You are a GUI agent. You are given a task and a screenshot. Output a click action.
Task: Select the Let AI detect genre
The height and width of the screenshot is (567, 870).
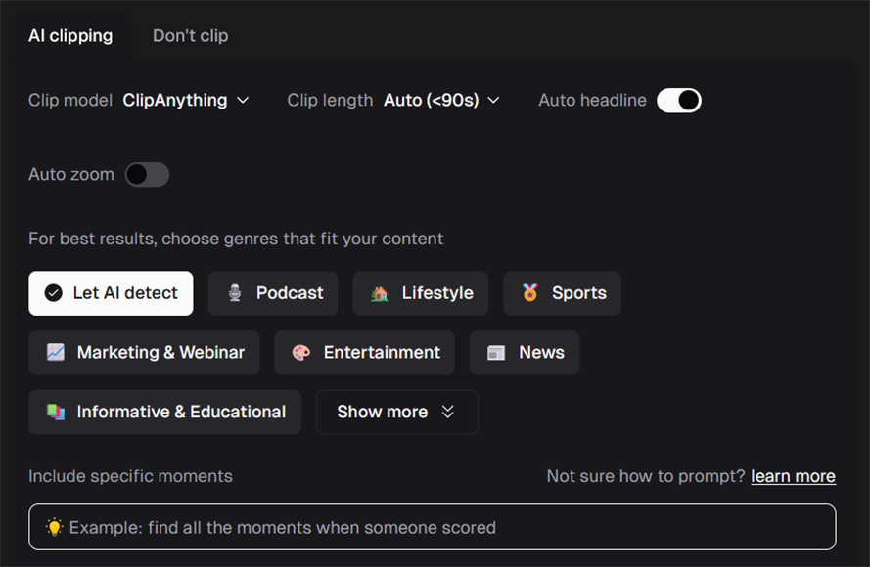111,293
